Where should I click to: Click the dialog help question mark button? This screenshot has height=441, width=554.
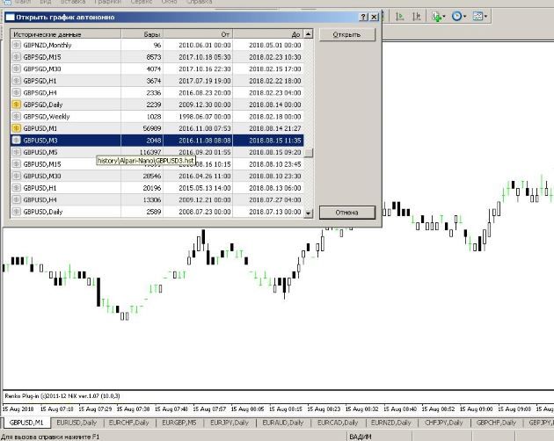point(363,17)
